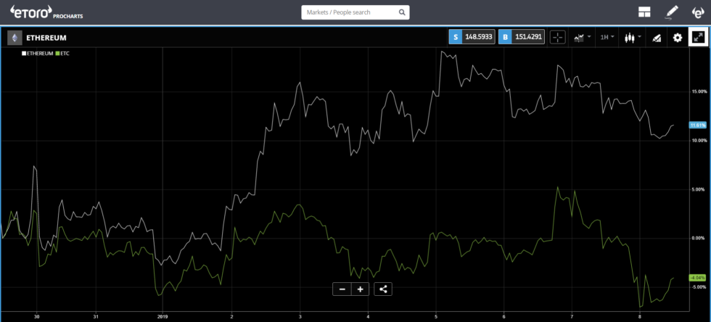Share the chart using share button
The height and width of the screenshot is (322, 711).
pyautogui.click(x=384, y=289)
